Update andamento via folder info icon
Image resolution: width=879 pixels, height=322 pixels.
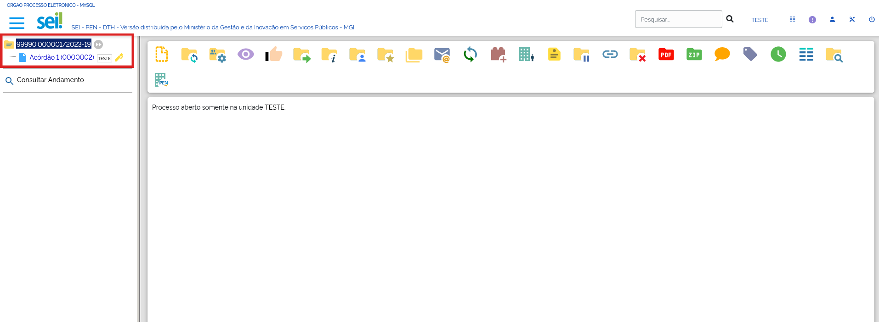tap(329, 55)
